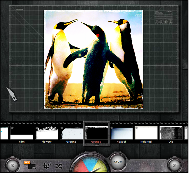Select blue segment of the color dial
189x173 pixels.
pyautogui.click(x=90, y=163)
